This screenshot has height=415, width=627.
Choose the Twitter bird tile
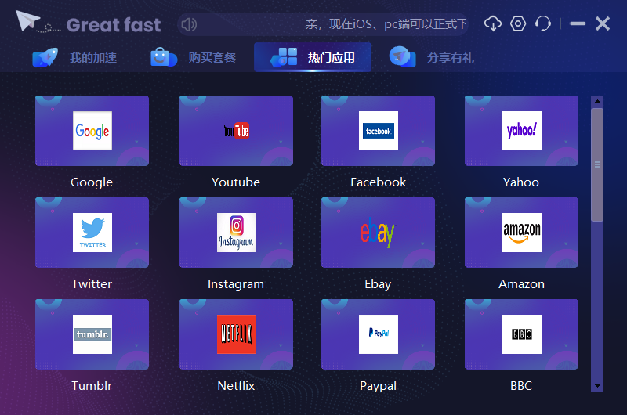pos(92,233)
